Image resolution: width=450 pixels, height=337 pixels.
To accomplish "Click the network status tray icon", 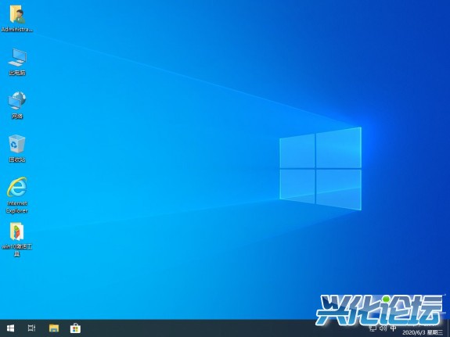I will coord(373,328).
